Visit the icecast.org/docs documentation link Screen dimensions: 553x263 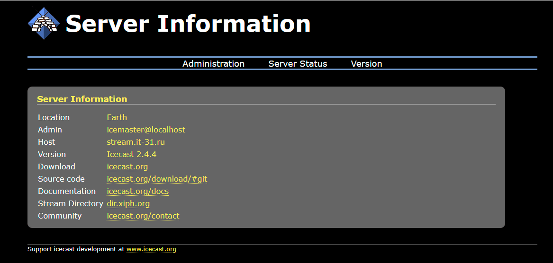coord(137,191)
